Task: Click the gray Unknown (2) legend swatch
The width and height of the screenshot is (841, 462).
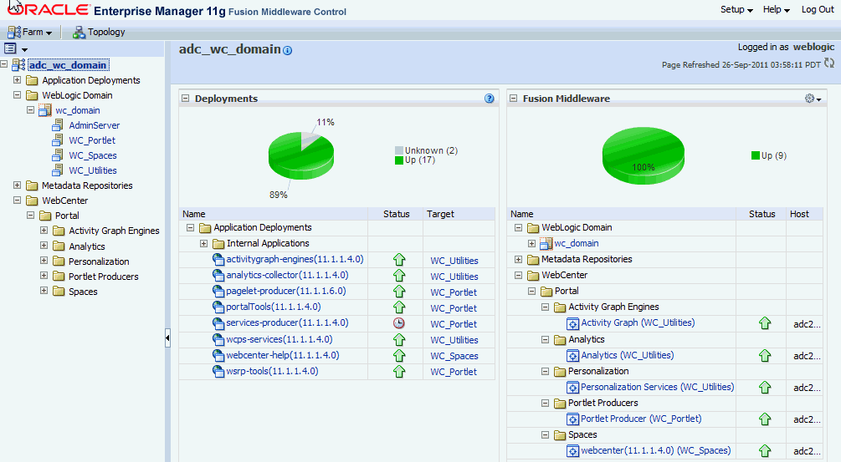Action: [x=399, y=150]
